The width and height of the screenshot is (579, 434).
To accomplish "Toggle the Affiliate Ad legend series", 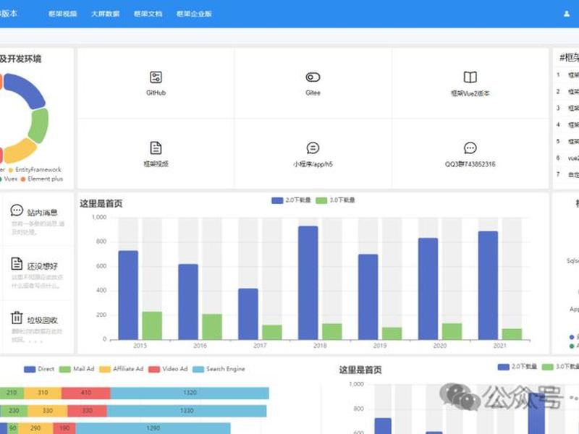I will [x=121, y=369].
